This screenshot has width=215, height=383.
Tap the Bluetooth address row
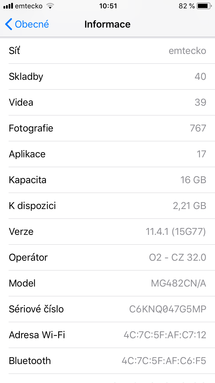click(x=107, y=361)
